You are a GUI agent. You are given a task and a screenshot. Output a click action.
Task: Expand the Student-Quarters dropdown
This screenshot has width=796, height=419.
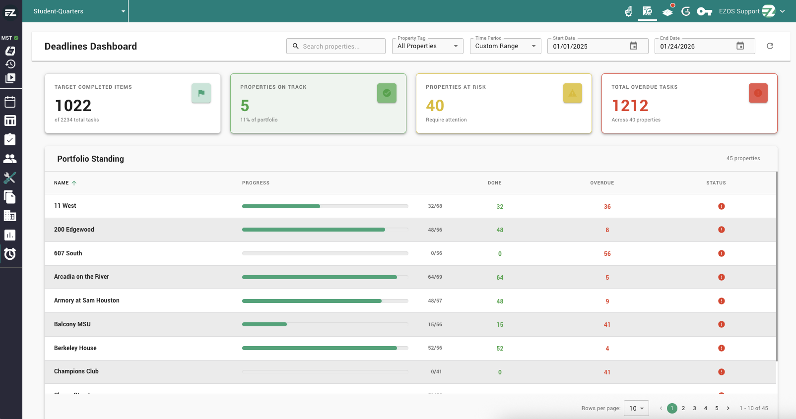(79, 11)
